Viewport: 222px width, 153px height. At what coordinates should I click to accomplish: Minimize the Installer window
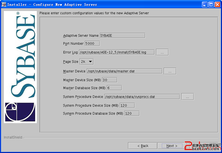(205, 4)
